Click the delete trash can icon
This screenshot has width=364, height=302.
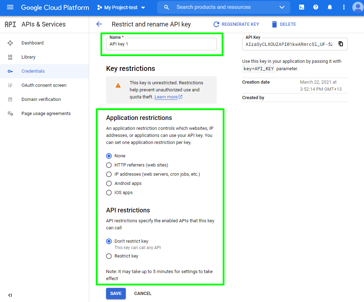pos(274,24)
